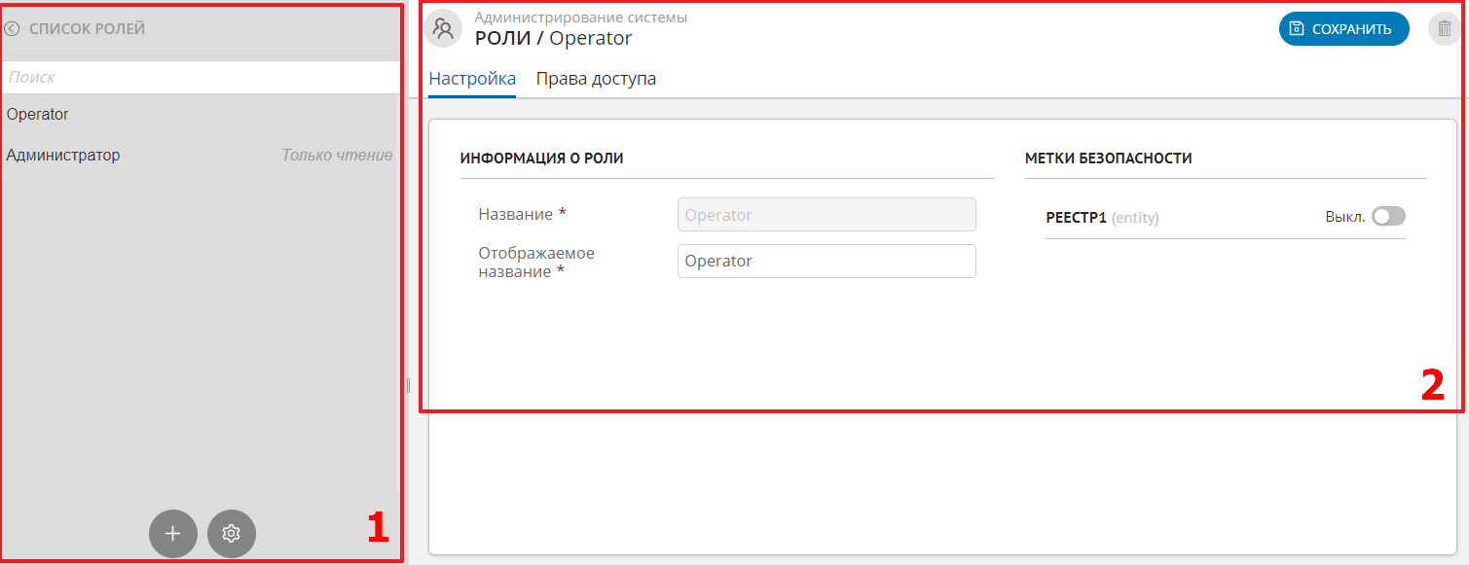1469x565 pixels.
Task: Select the trash icon to delete the role
Action: [x=1444, y=28]
